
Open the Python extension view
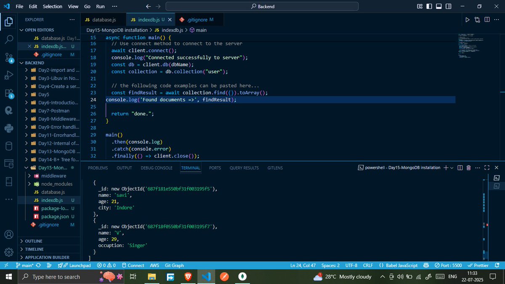[x=8, y=128]
